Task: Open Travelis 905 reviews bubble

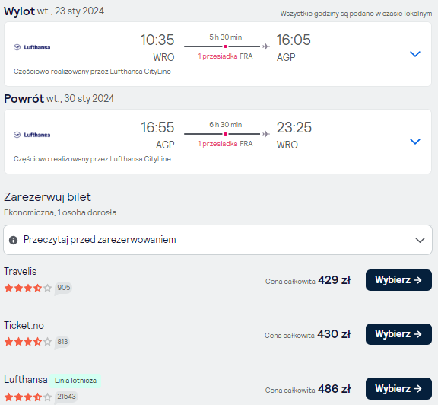Action: [63, 288]
